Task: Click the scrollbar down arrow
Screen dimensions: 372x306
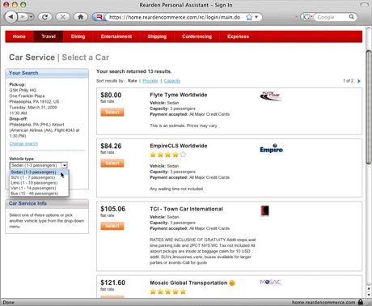Action: (369, 295)
